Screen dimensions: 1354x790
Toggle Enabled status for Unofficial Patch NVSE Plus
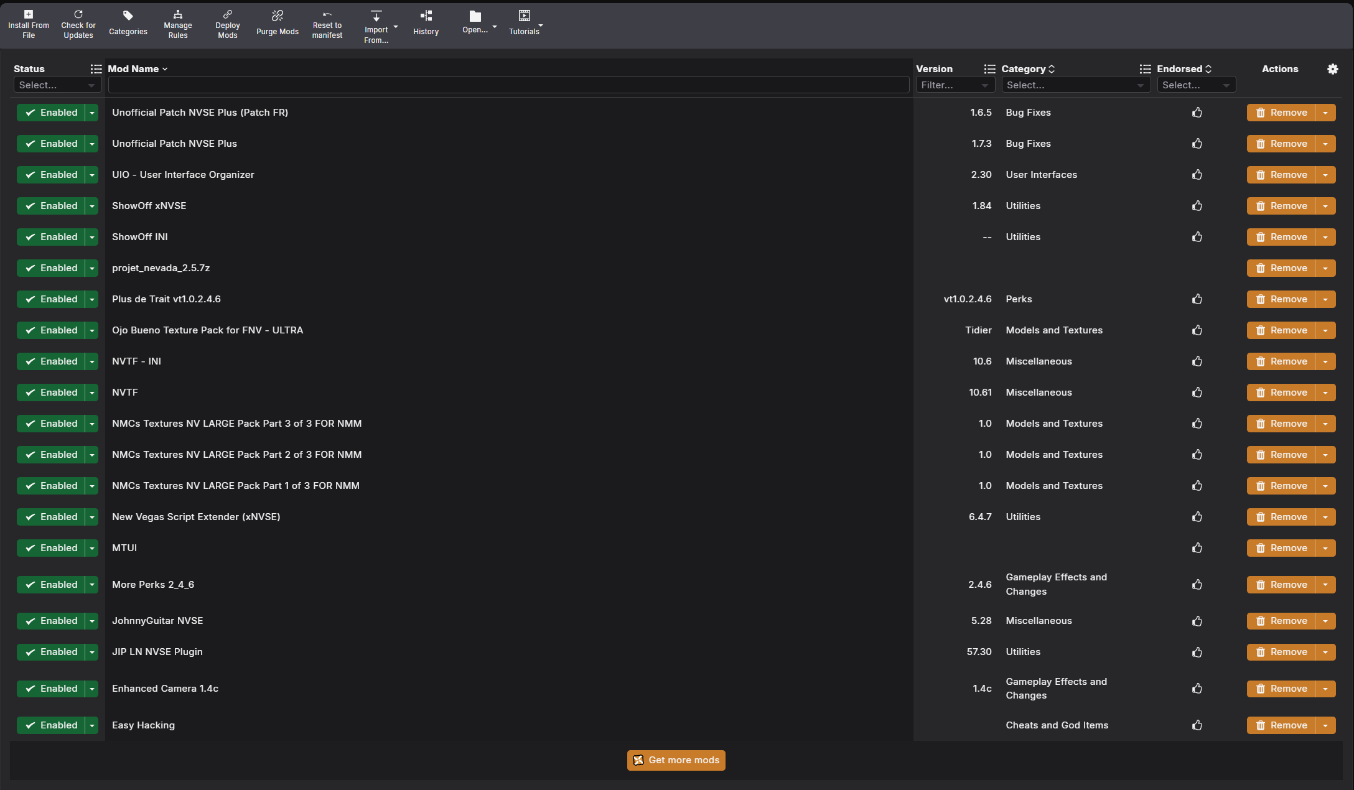coord(51,144)
